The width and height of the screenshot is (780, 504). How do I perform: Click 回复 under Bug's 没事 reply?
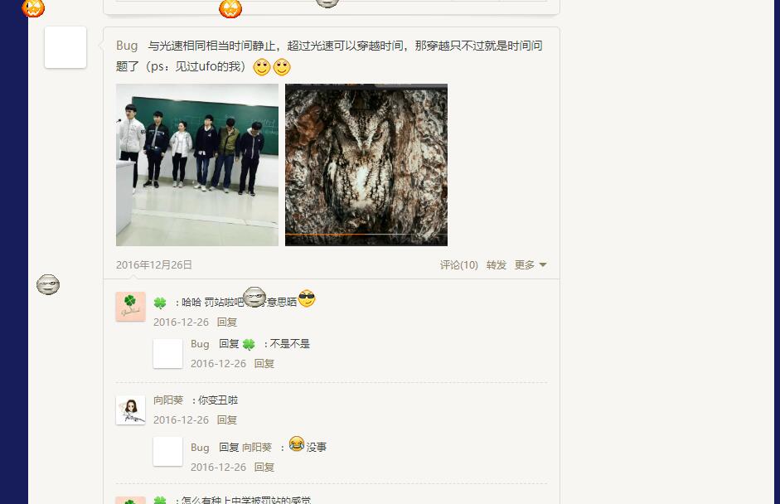pos(264,468)
